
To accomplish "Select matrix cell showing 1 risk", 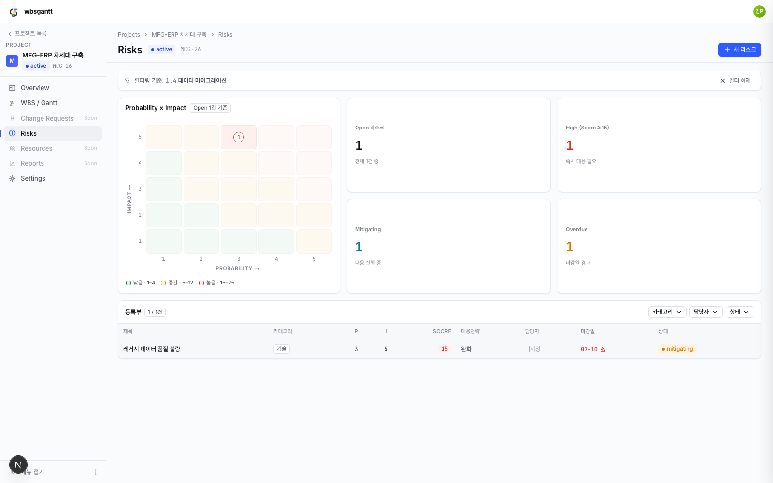I will (x=239, y=137).
